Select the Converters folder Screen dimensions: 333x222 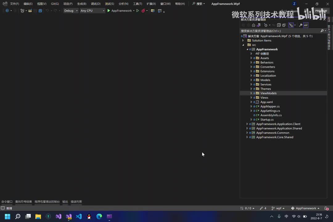[268, 67]
